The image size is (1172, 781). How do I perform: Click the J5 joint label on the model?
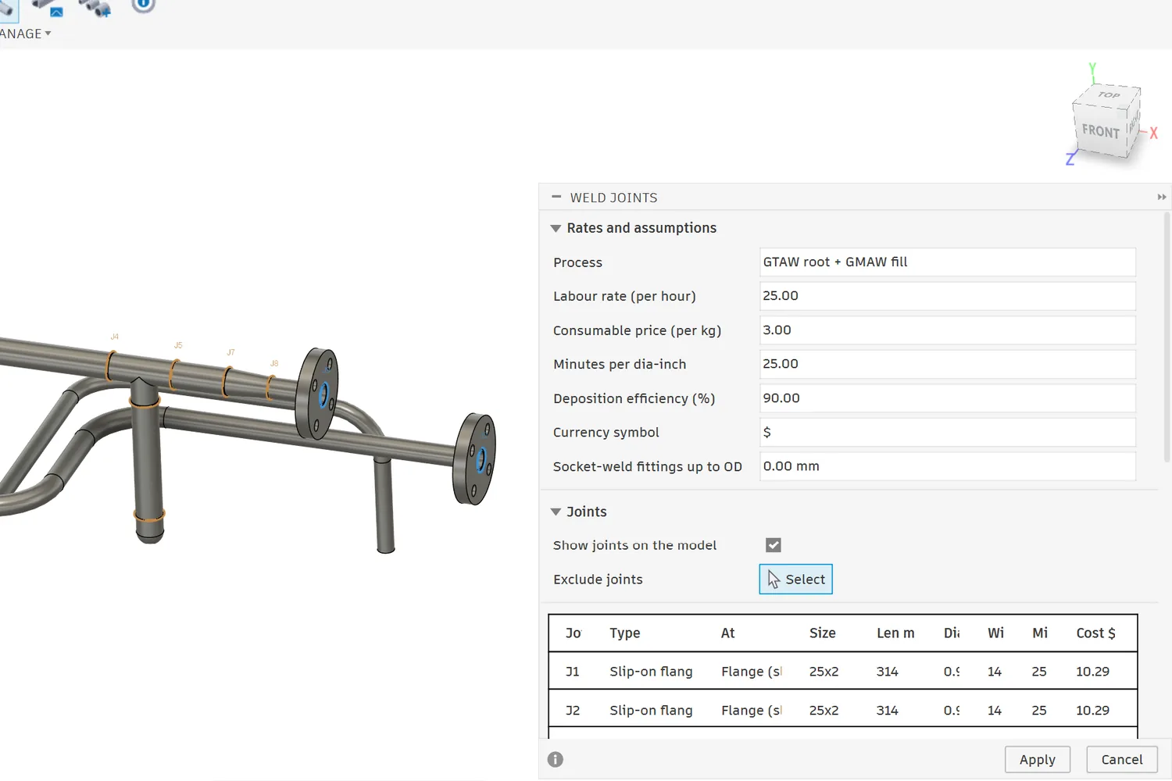178,345
